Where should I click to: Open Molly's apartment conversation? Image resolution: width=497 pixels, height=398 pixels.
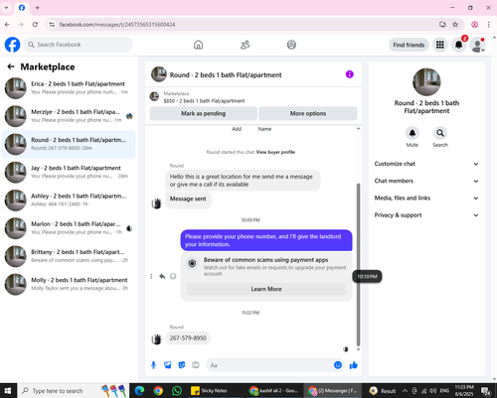click(69, 284)
